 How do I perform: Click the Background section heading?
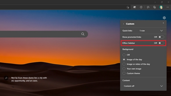(128, 49)
